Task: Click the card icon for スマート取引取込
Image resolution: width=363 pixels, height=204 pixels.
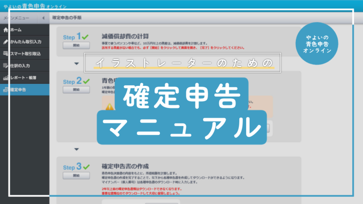Action: (5, 53)
